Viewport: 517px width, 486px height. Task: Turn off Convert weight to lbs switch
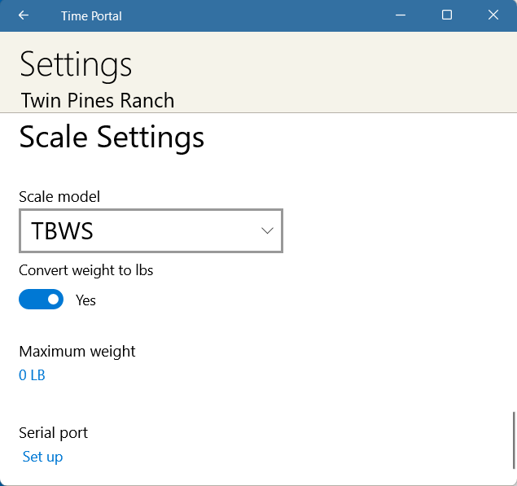point(42,300)
